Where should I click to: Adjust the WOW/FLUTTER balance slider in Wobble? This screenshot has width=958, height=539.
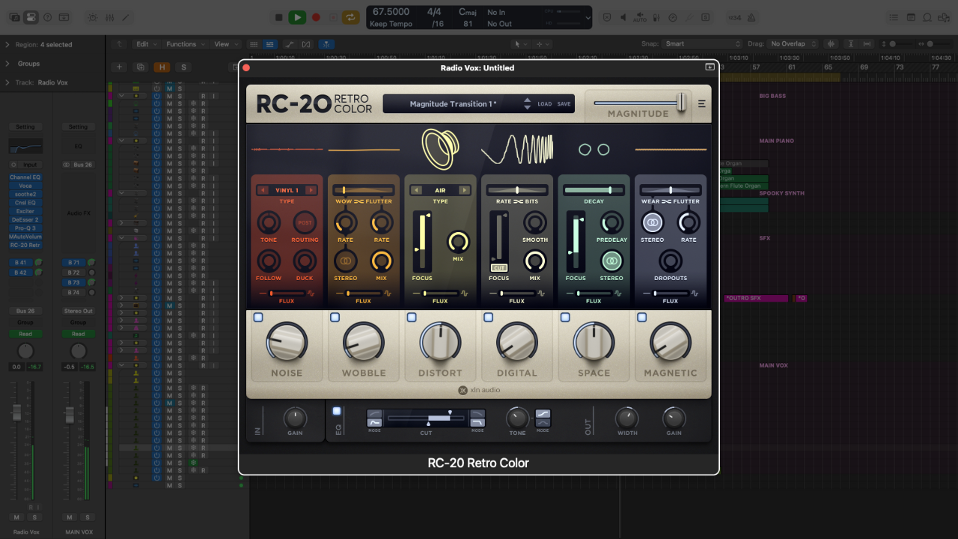coord(364,190)
